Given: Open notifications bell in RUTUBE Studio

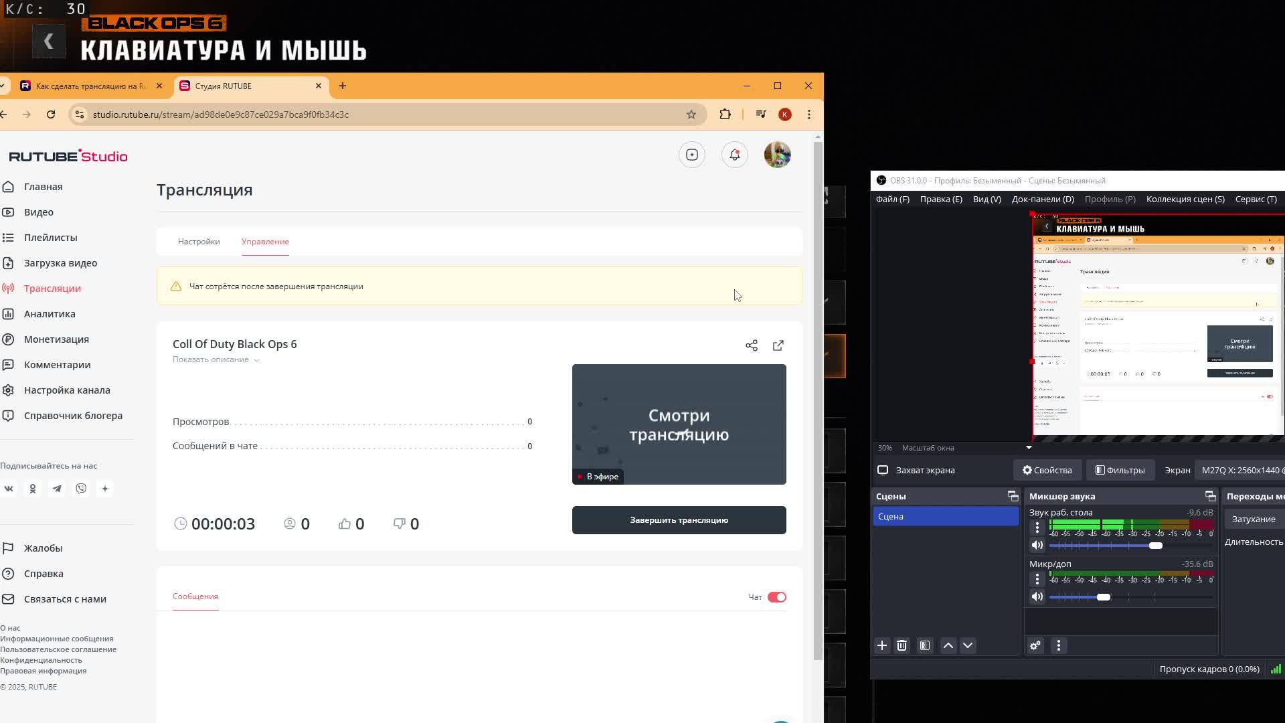Looking at the screenshot, I should [x=735, y=155].
